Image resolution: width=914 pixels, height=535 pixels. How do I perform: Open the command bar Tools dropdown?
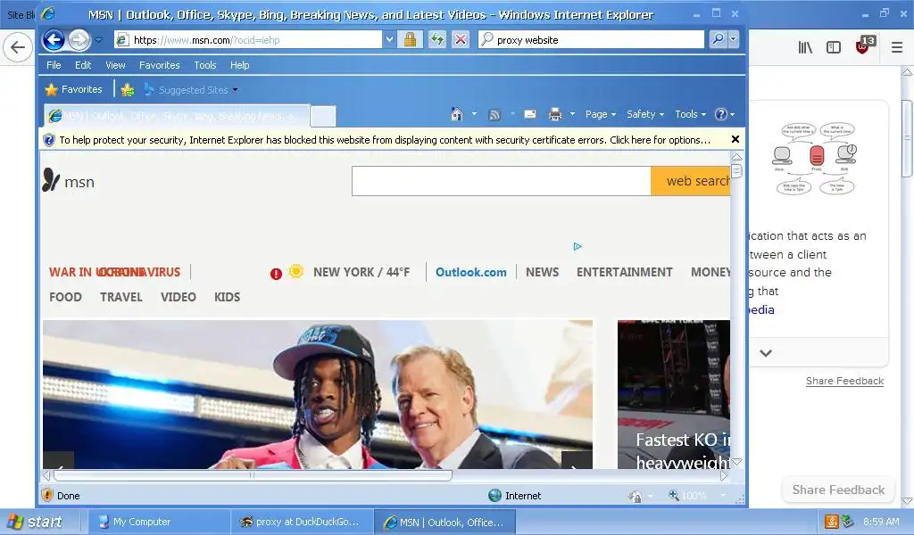pos(690,114)
